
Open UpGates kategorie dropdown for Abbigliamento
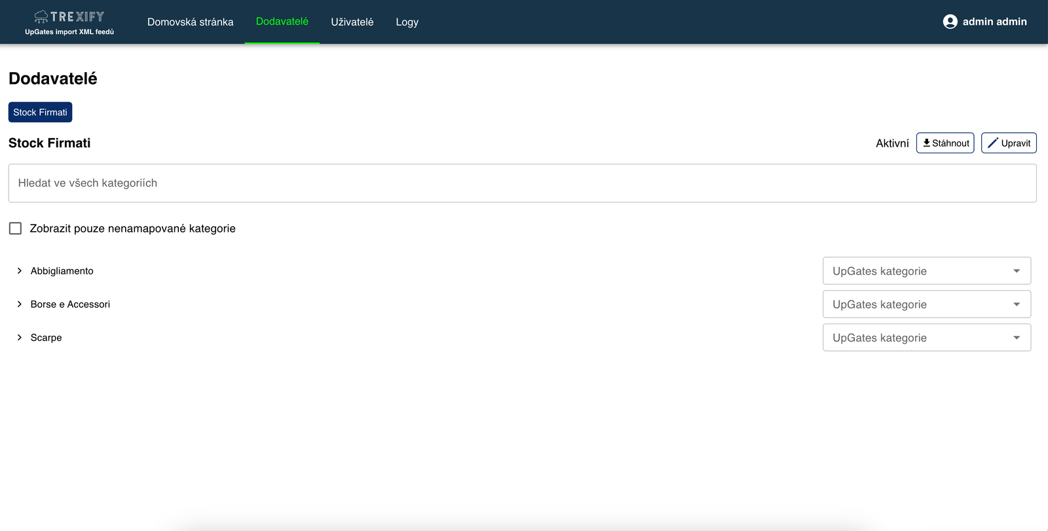[926, 271]
